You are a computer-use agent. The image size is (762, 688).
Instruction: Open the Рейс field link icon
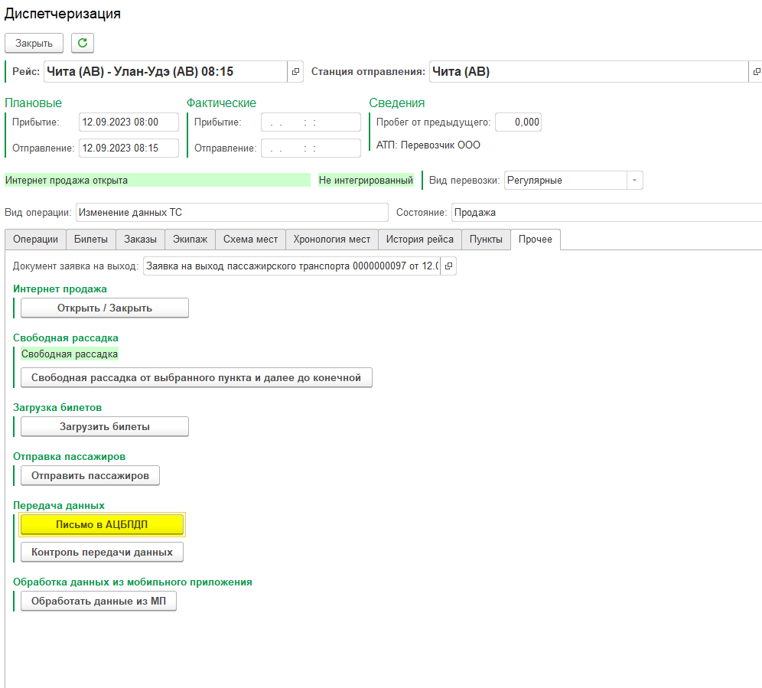coord(296,72)
